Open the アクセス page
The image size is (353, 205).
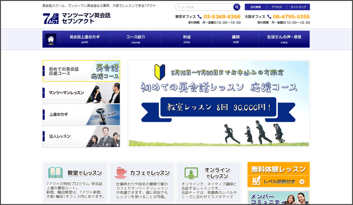click(x=276, y=7)
